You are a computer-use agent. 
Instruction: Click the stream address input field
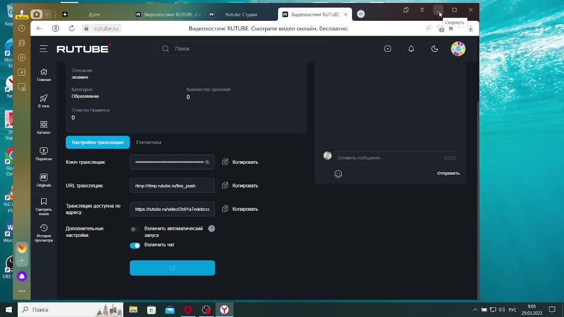pyautogui.click(x=172, y=209)
